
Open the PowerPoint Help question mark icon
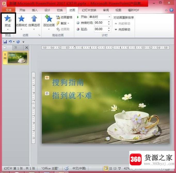pos(171,10)
